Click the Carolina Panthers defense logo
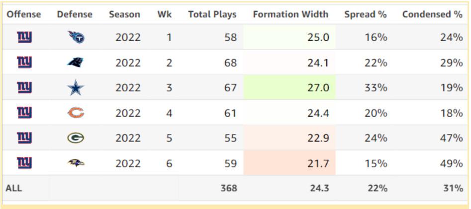The image size is (471, 209). (x=76, y=62)
